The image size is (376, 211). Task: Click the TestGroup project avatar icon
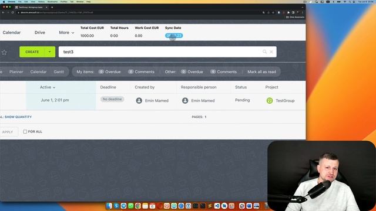tap(270, 100)
